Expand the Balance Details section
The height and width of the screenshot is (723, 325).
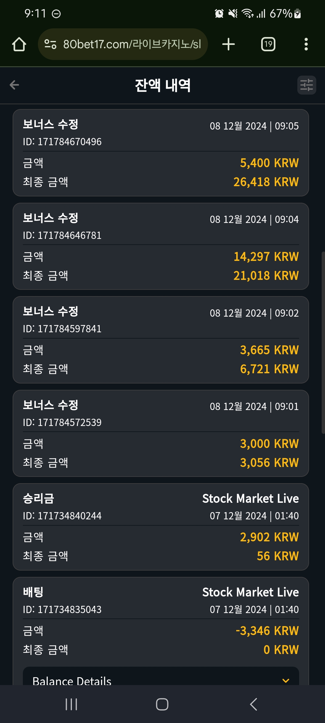coord(161,678)
